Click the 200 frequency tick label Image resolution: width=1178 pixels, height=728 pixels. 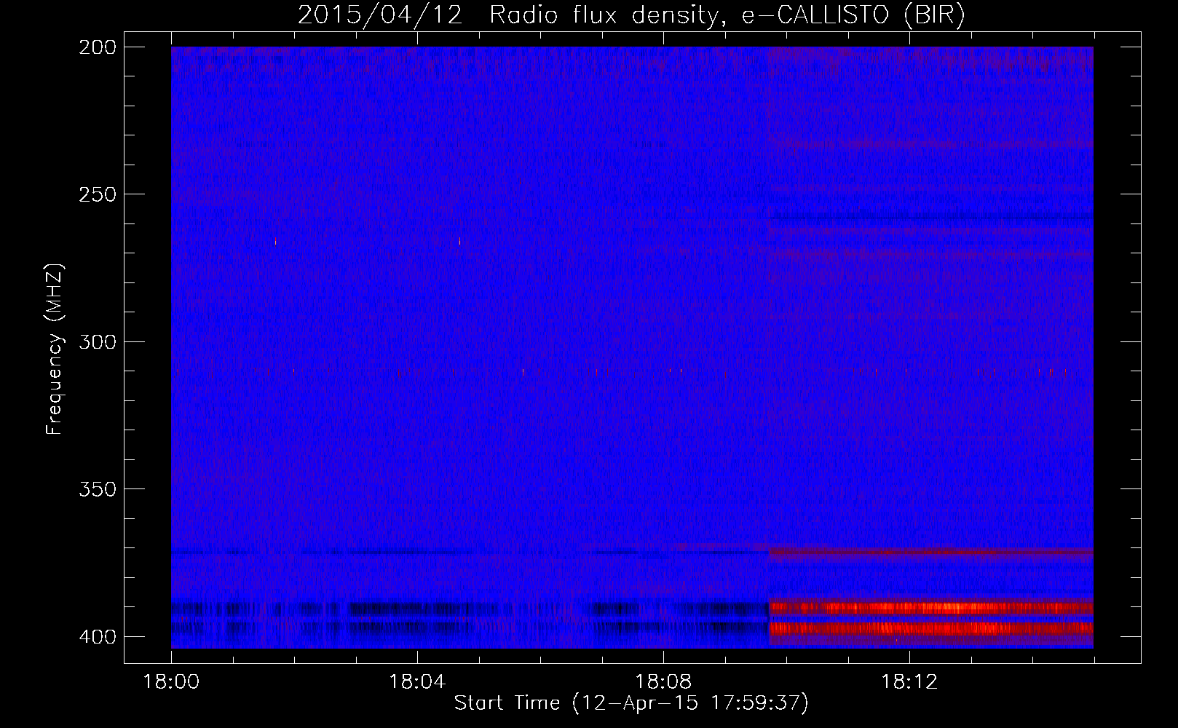[x=97, y=47]
